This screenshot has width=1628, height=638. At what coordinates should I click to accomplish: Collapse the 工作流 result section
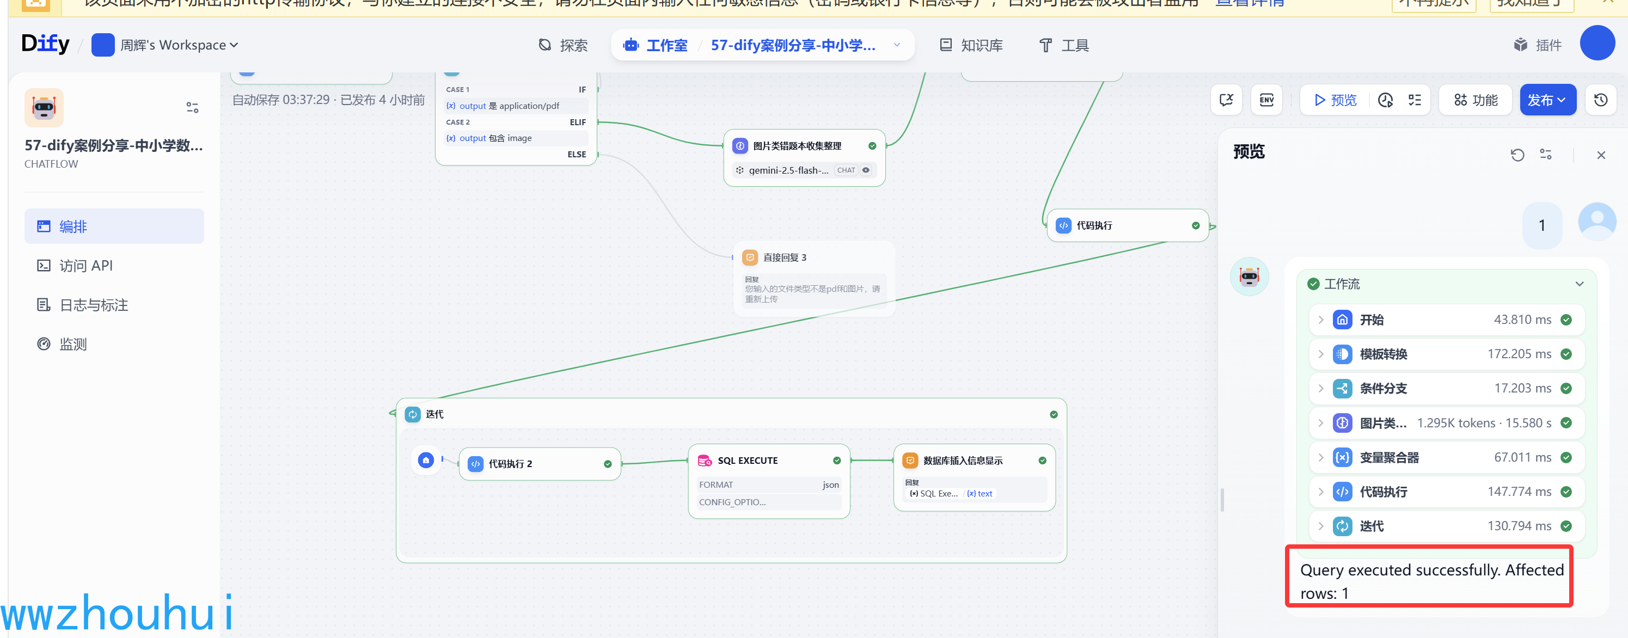(x=1578, y=284)
